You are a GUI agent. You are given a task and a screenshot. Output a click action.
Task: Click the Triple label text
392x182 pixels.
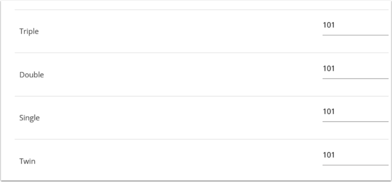pos(29,32)
